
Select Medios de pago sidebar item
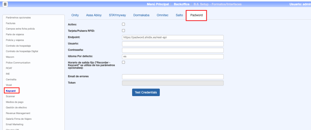click(x=14, y=102)
